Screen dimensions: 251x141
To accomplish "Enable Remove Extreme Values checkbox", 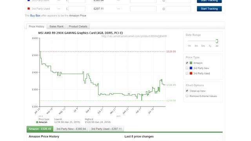I will tap(187, 96).
